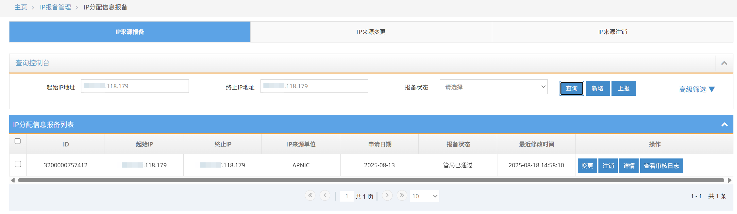Switch to IP来源注销 tab
Image resolution: width=737 pixels, height=214 pixels.
[612, 32]
